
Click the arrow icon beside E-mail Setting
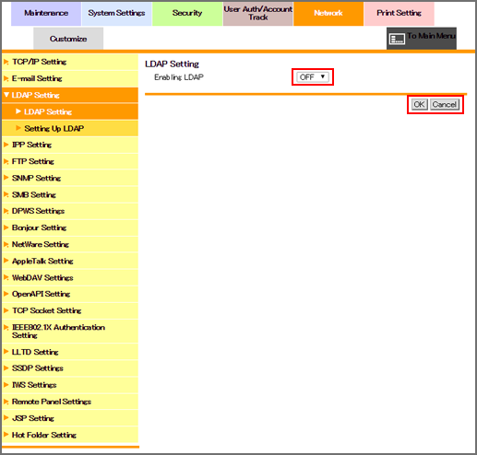pos(6,78)
